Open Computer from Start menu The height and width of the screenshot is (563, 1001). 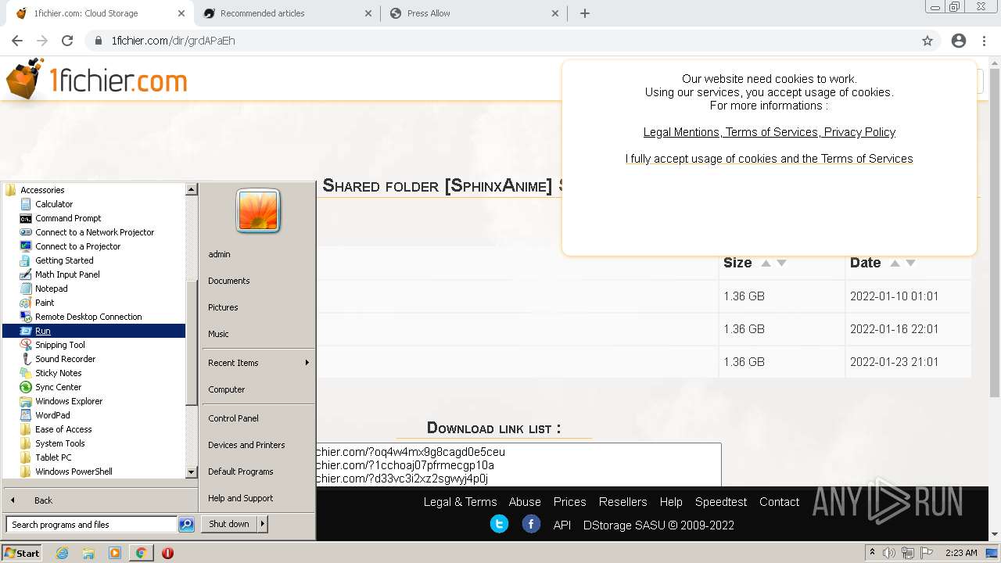click(x=227, y=389)
